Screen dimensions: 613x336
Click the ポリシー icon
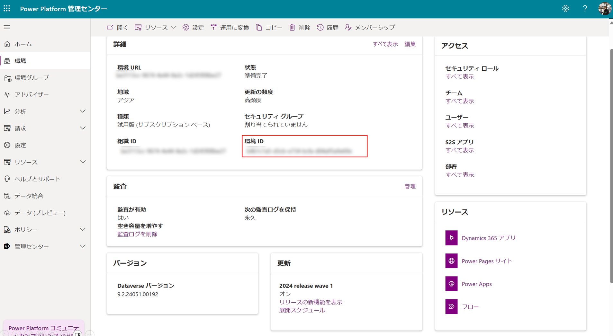pyautogui.click(x=7, y=229)
